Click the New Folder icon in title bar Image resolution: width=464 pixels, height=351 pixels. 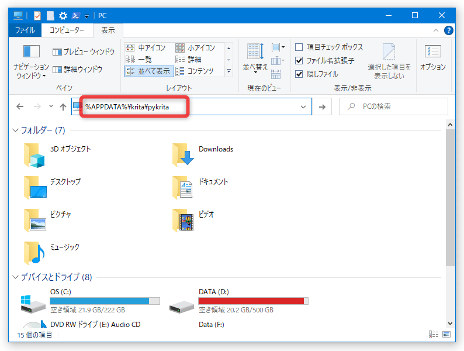(x=50, y=15)
